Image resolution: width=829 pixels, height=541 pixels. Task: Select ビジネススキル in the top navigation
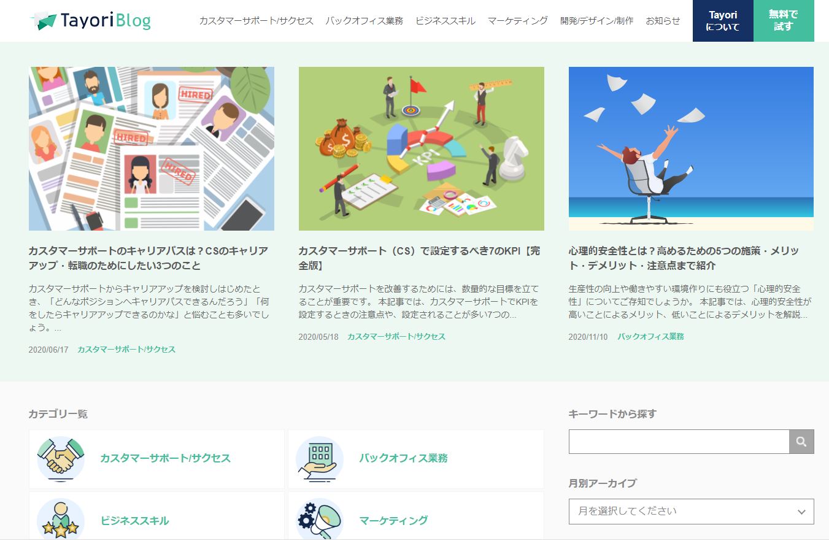point(445,21)
